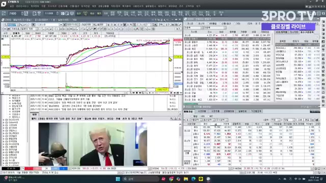Click the magnifier icon beside screen number 7400
This screenshot has width=326, height=183.
(x=26, y=14)
